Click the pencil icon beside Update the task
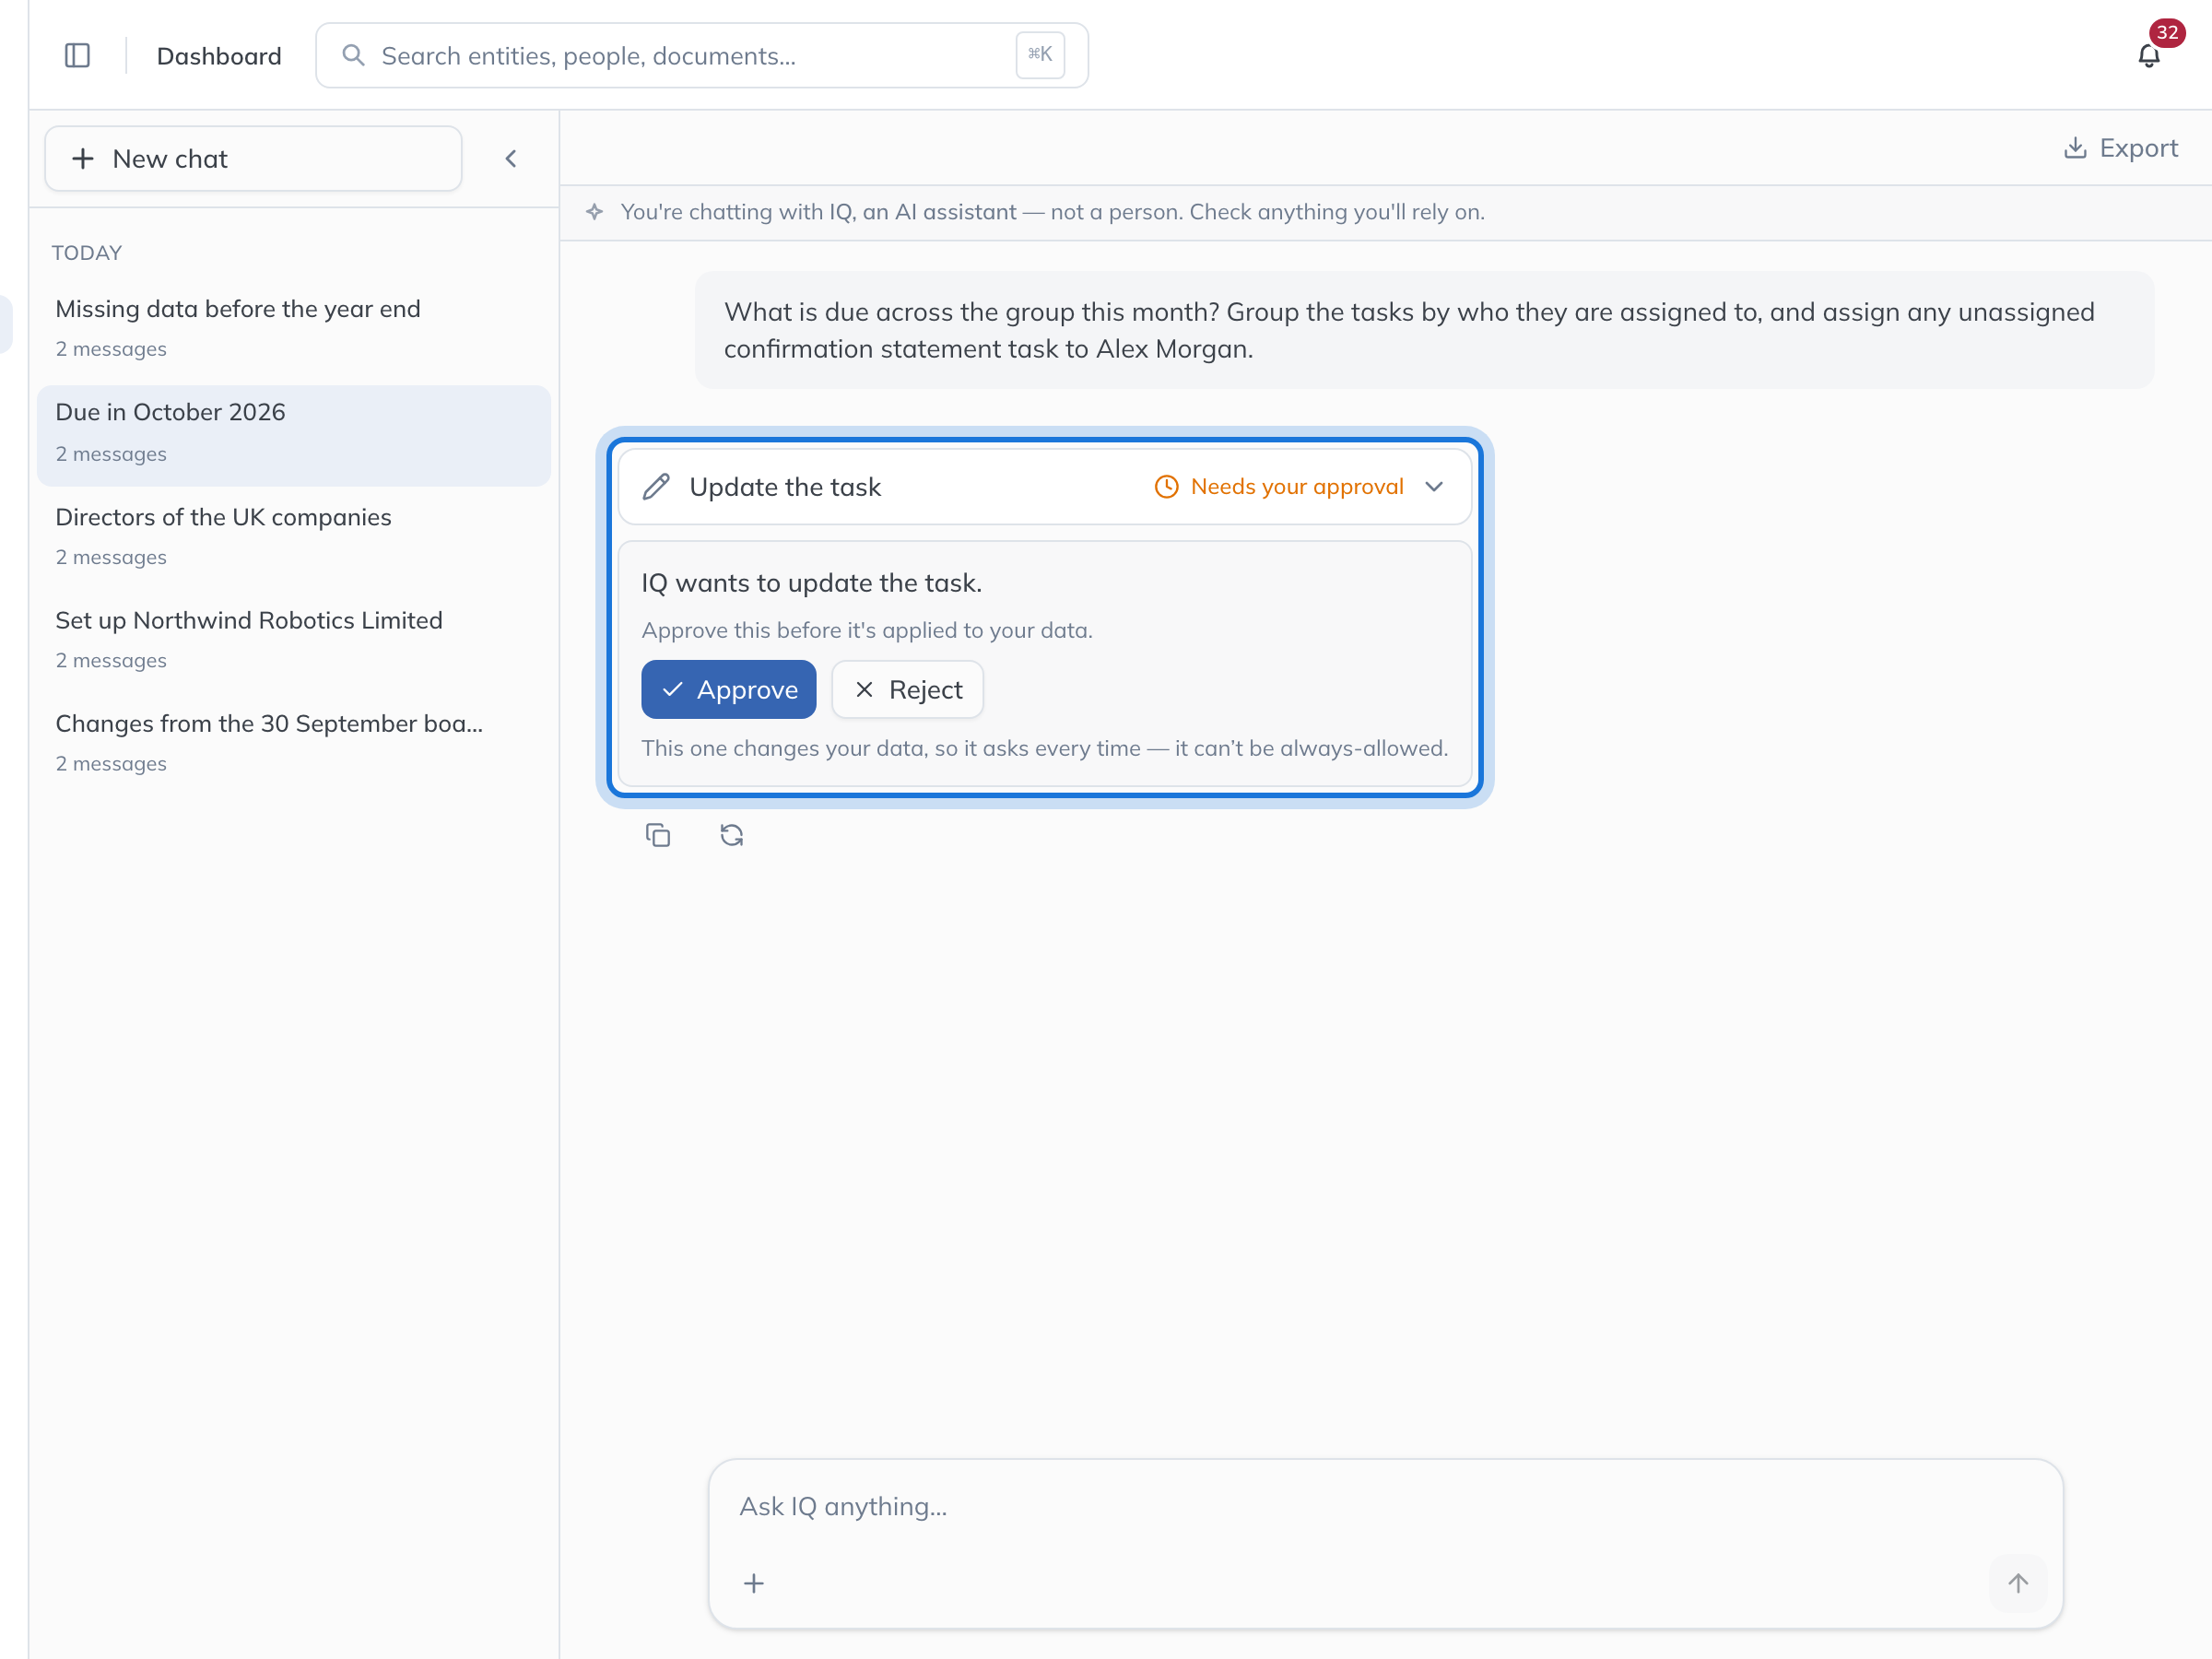 [656, 487]
